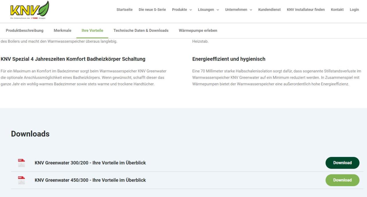Download the Greenwater 450/300 PDF

click(342, 180)
